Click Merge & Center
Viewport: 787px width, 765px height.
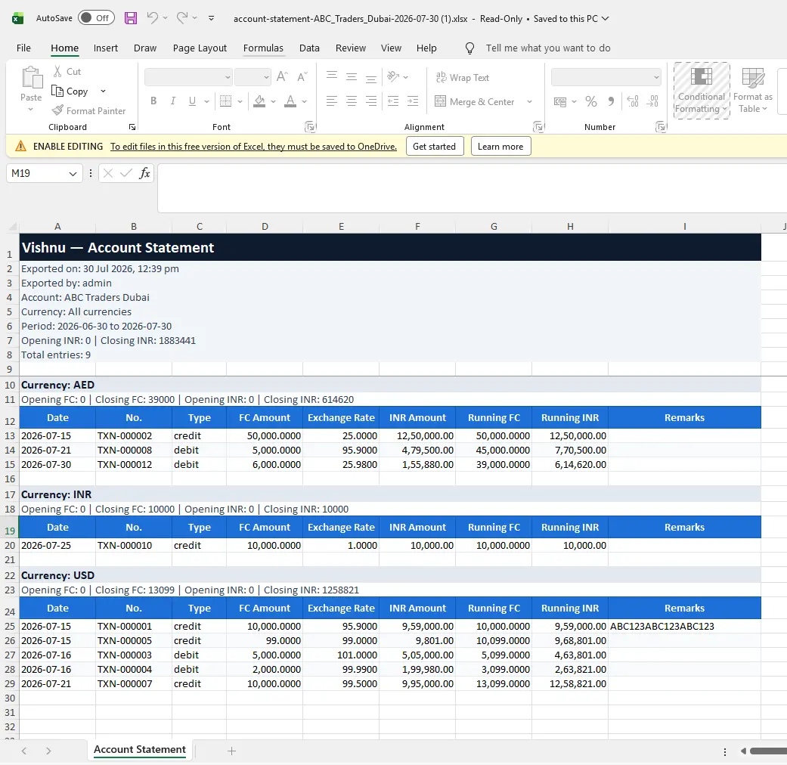pyautogui.click(x=474, y=101)
